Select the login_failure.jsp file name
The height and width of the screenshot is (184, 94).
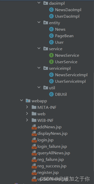coord(52,147)
